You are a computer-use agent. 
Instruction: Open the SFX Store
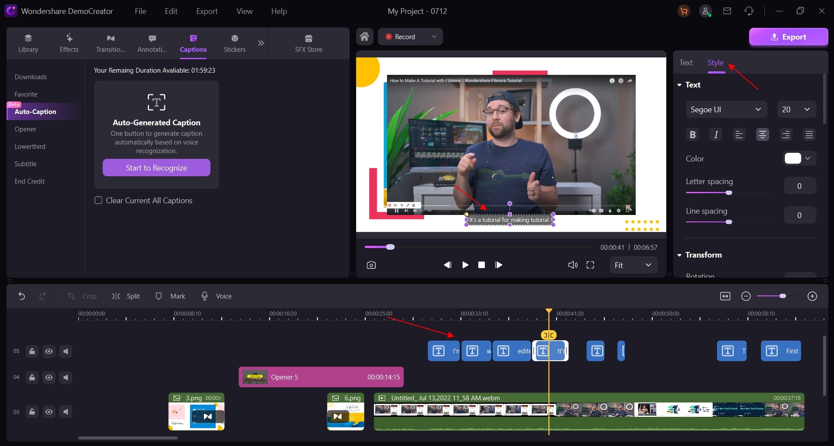point(309,43)
